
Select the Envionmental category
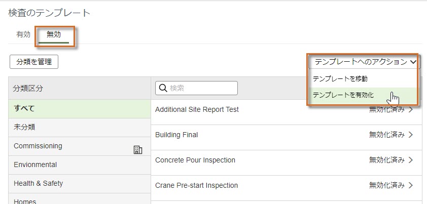tap(80, 165)
